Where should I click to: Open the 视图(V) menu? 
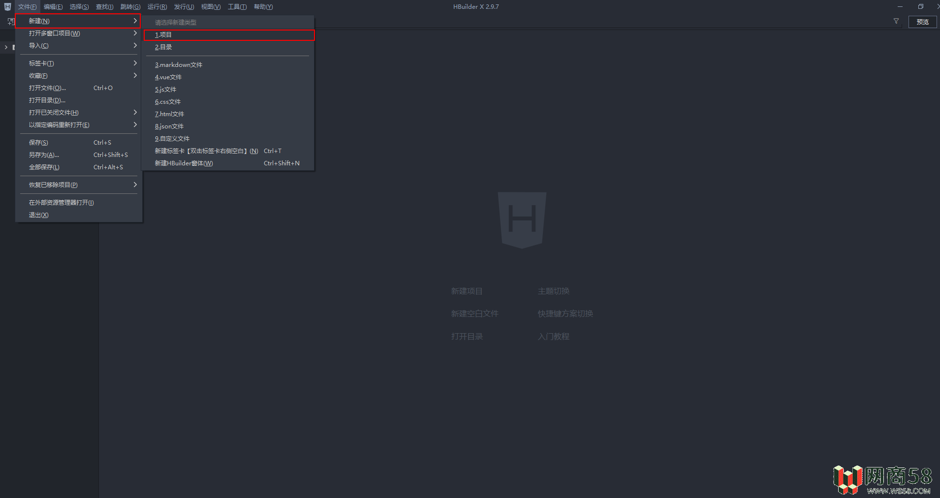click(x=211, y=7)
